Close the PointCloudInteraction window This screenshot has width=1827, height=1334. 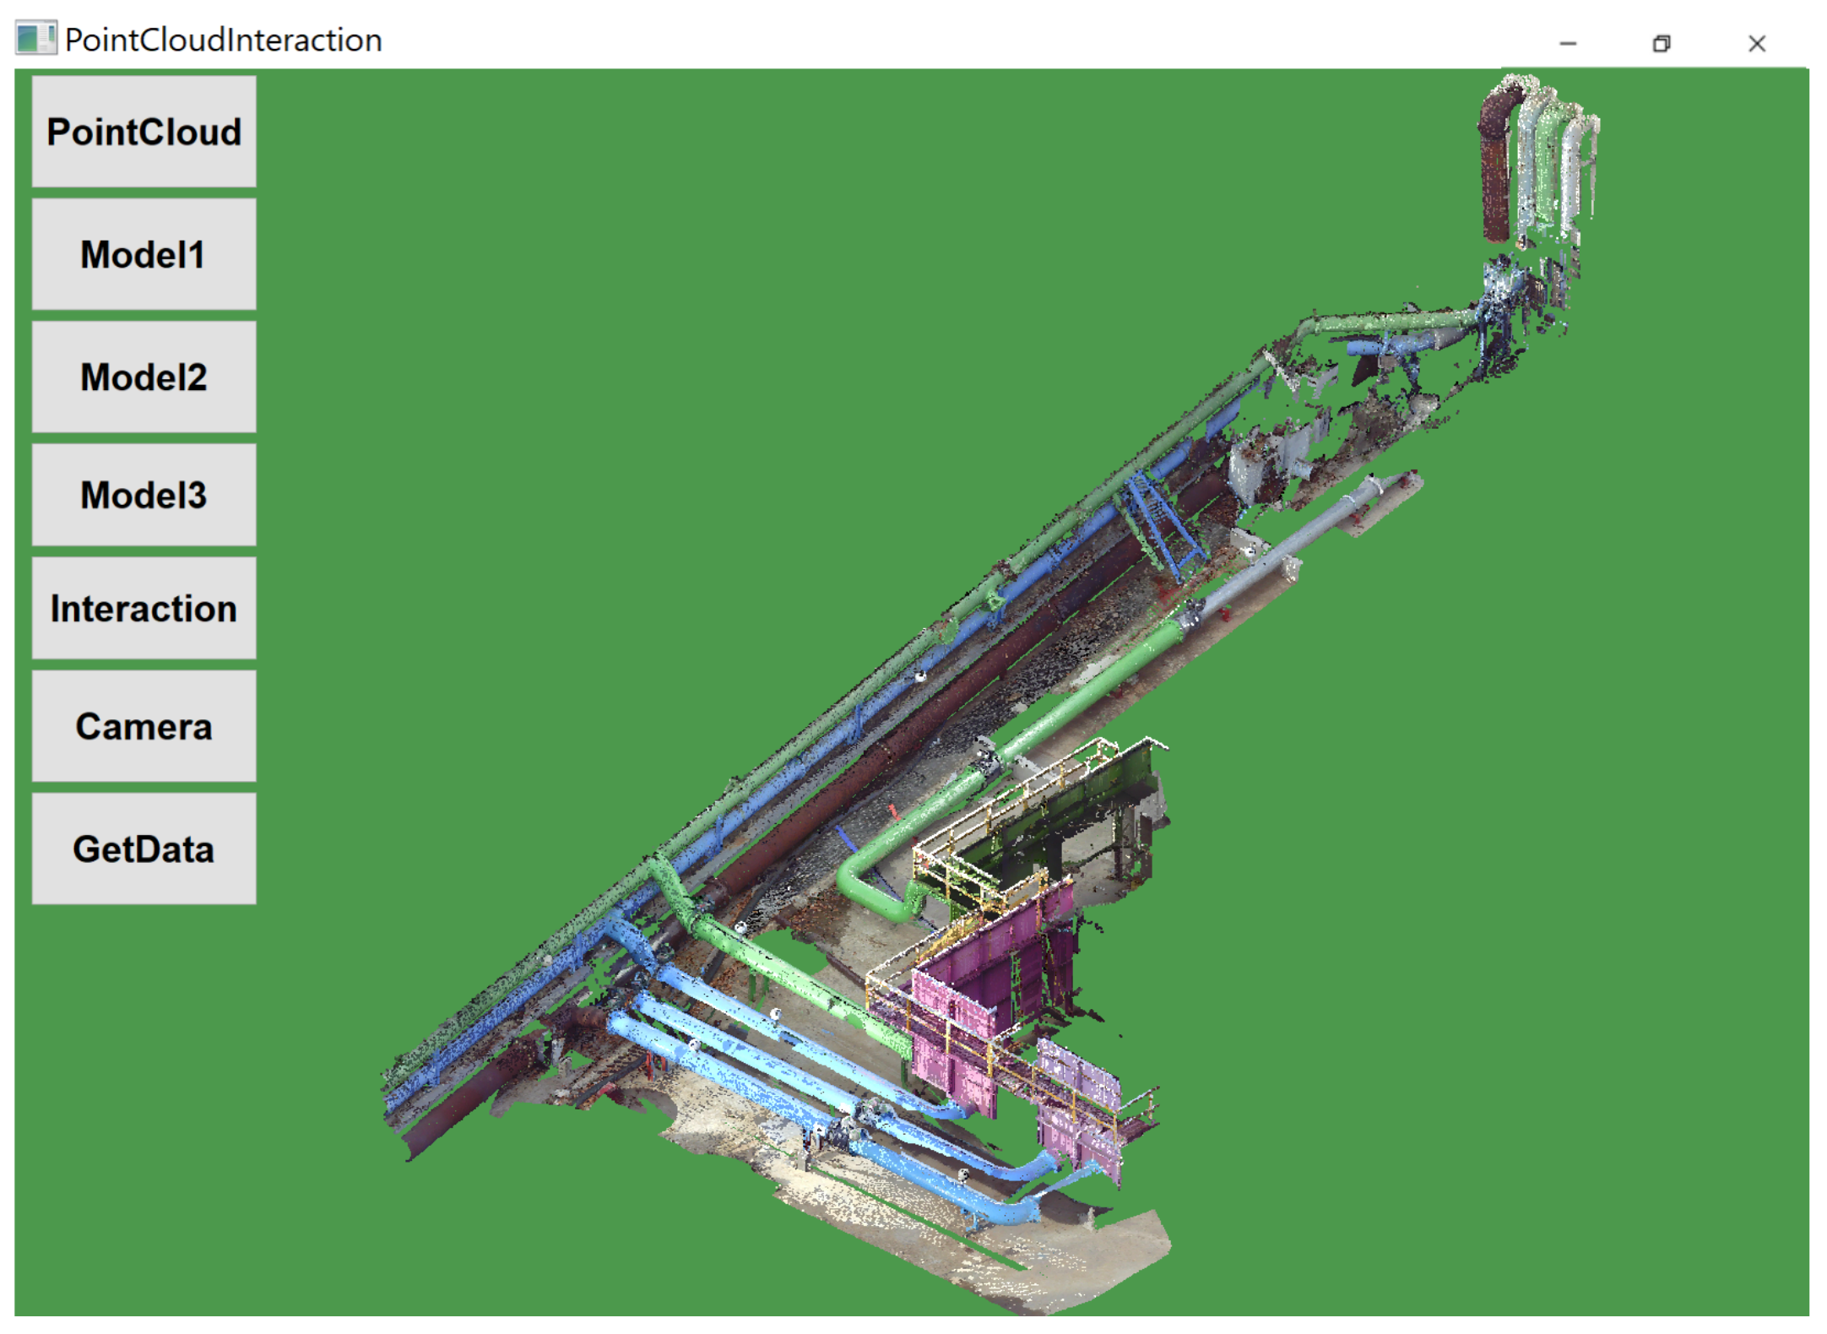click(x=1756, y=43)
